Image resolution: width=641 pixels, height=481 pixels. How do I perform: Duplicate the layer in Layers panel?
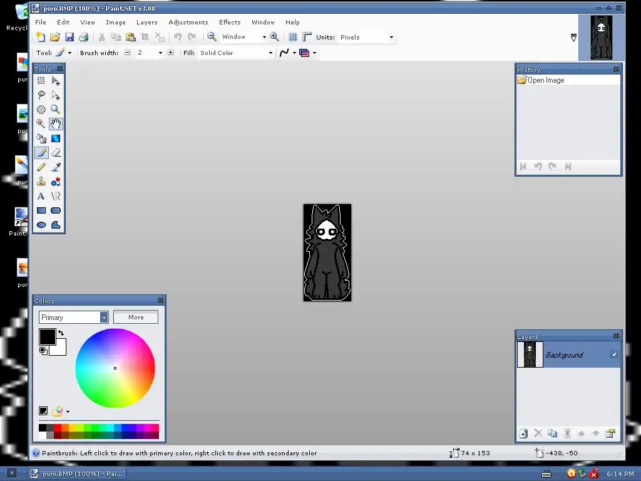click(x=552, y=433)
